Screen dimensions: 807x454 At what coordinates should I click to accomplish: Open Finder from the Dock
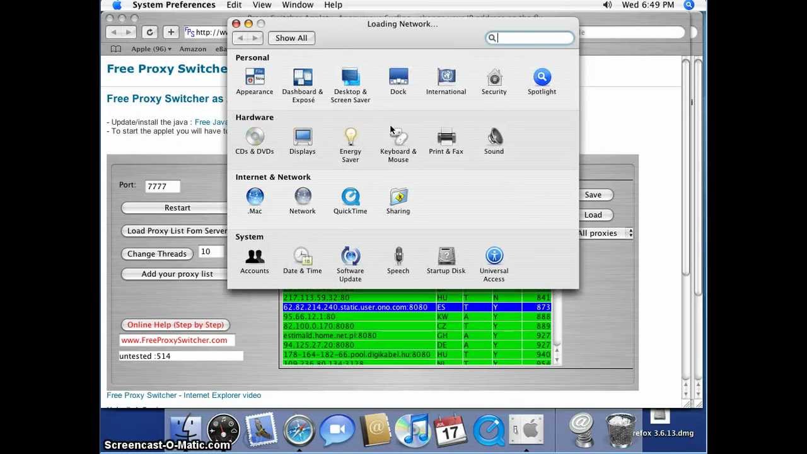[185, 430]
